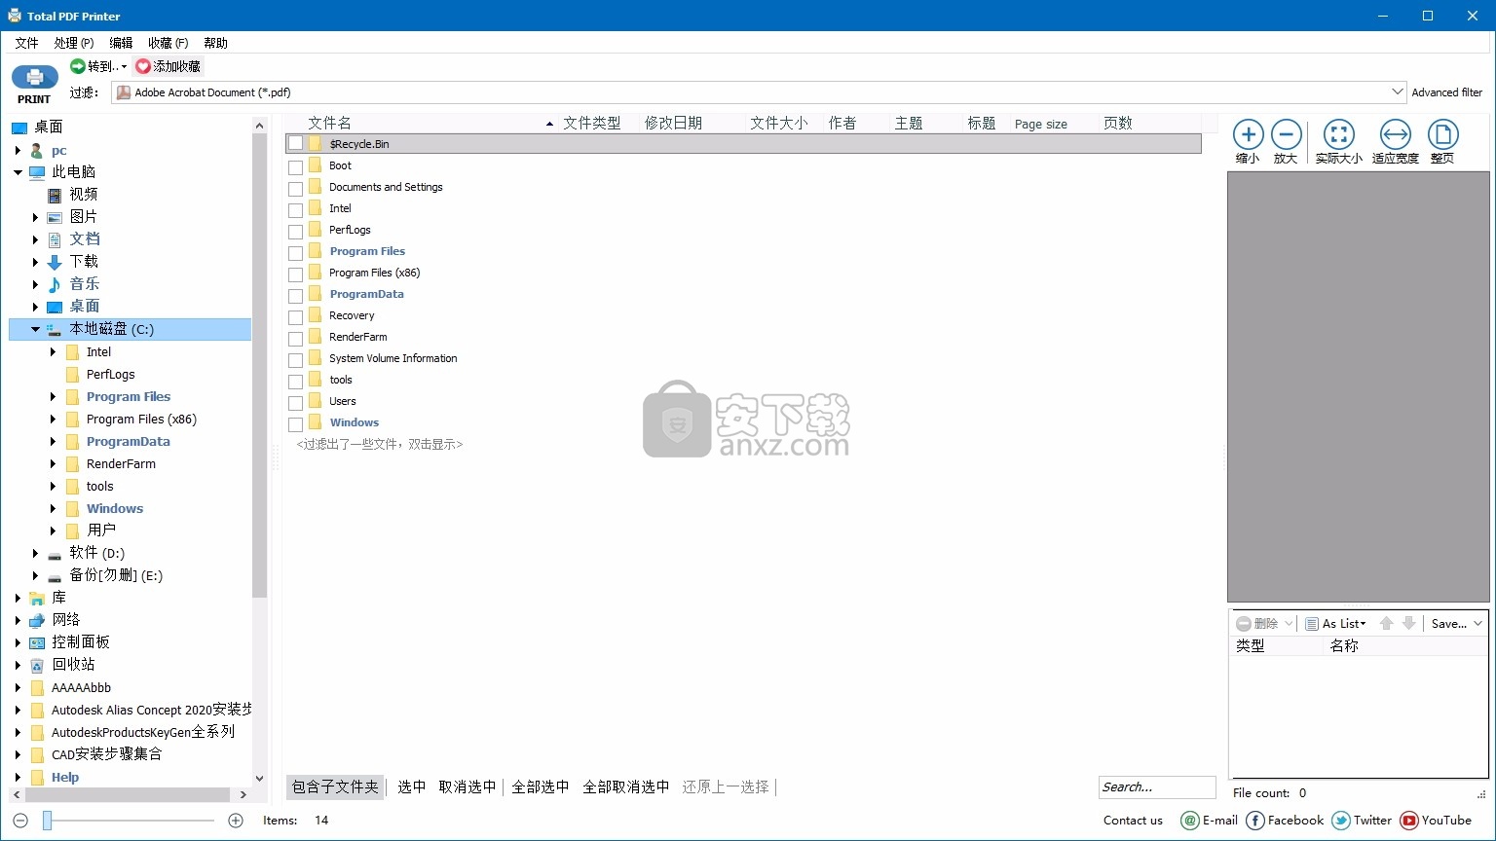Viewport: 1496px width, 841px height.
Task: Check the System Volume Information checkbox
Action: [x=295, y=359]
